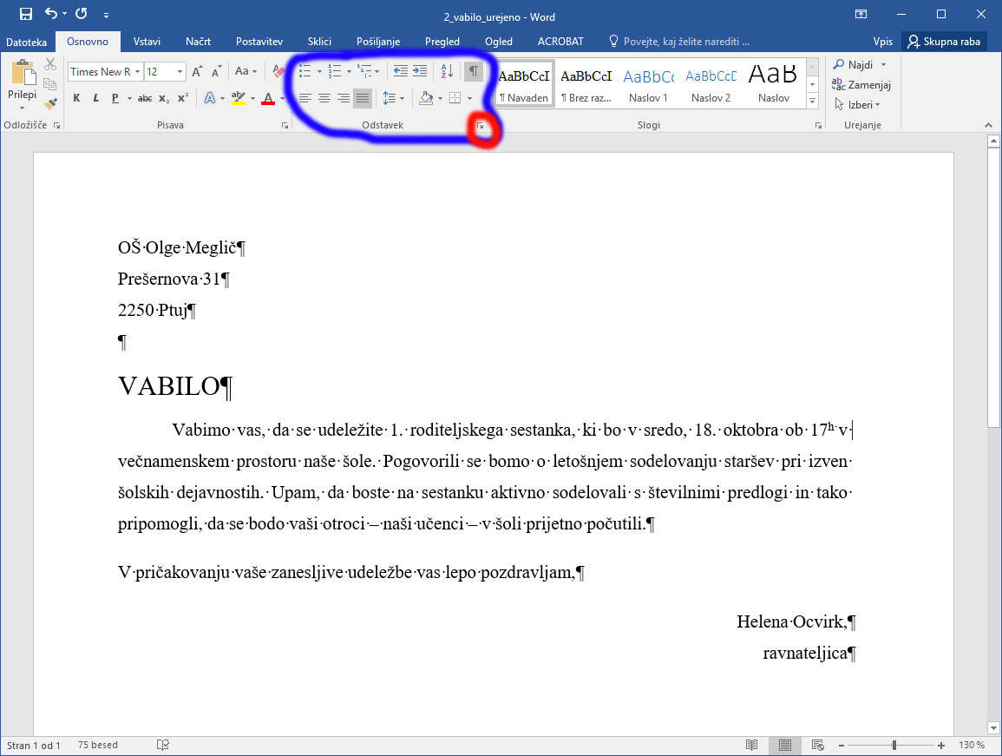Open the Pisava font dialog launcher
Image resolution: width=1002 pixels, height=756 pixels.
[x=285, y=126]
